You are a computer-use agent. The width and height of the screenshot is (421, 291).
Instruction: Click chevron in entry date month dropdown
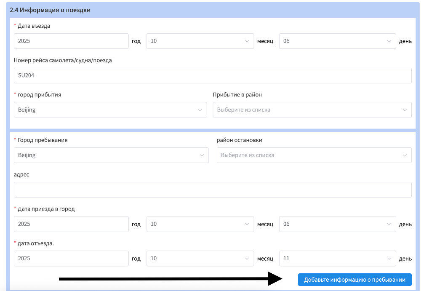click(x=247, y=41)
